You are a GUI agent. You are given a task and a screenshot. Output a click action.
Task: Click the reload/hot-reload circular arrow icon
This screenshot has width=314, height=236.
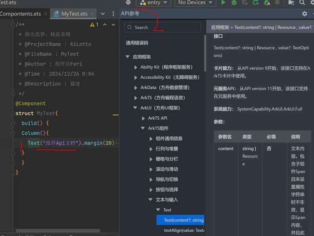256,2
